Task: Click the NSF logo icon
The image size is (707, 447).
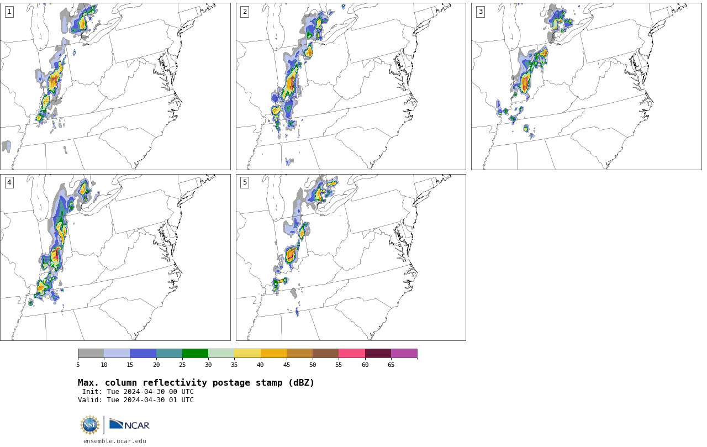Action: (x=90, y=425)
